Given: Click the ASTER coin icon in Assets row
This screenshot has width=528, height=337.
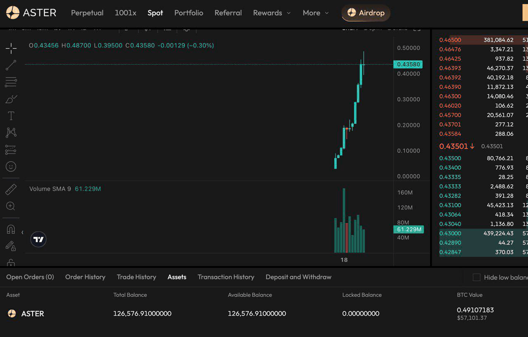Looking at the screenshot, I should (12, 314).
